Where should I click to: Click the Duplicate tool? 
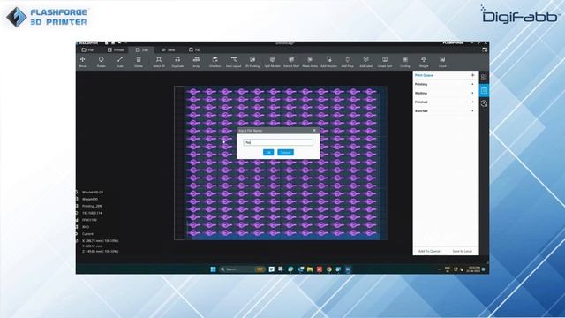(177, 62)
